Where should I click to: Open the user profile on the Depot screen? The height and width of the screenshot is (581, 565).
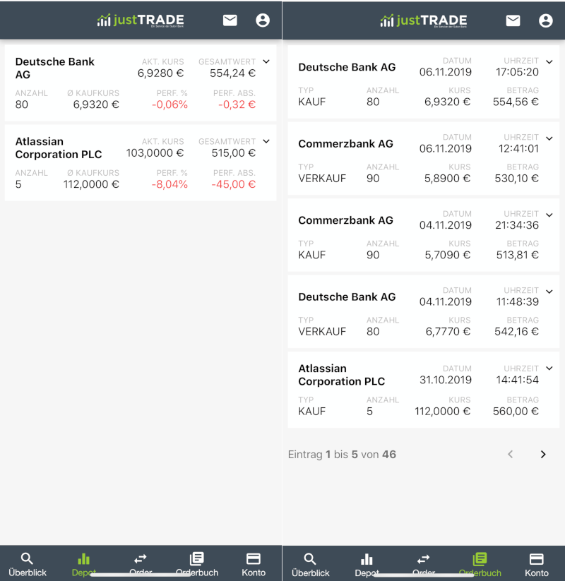pyautogui.click(x=263, y=20)
